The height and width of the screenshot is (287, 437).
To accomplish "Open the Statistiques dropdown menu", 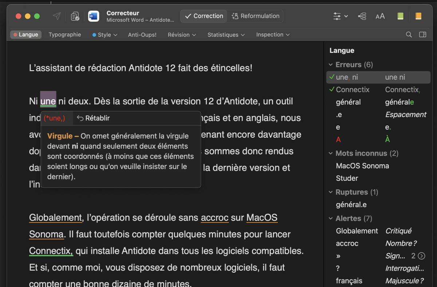I will tap(226, 35).
